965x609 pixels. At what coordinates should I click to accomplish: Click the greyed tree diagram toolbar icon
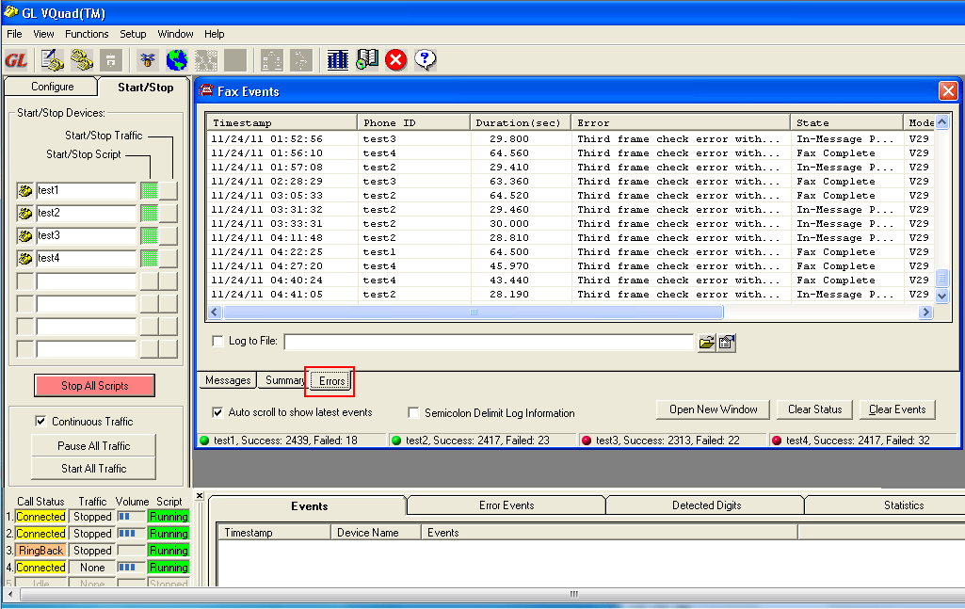coord(271,60)
